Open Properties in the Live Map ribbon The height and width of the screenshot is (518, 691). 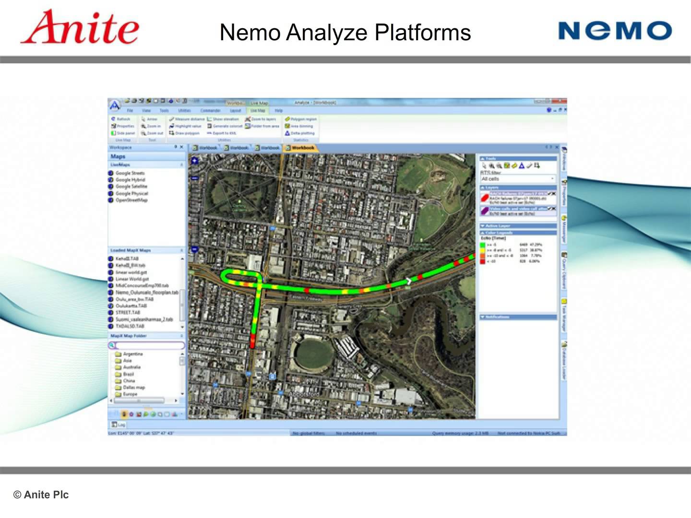click(122, 126)
